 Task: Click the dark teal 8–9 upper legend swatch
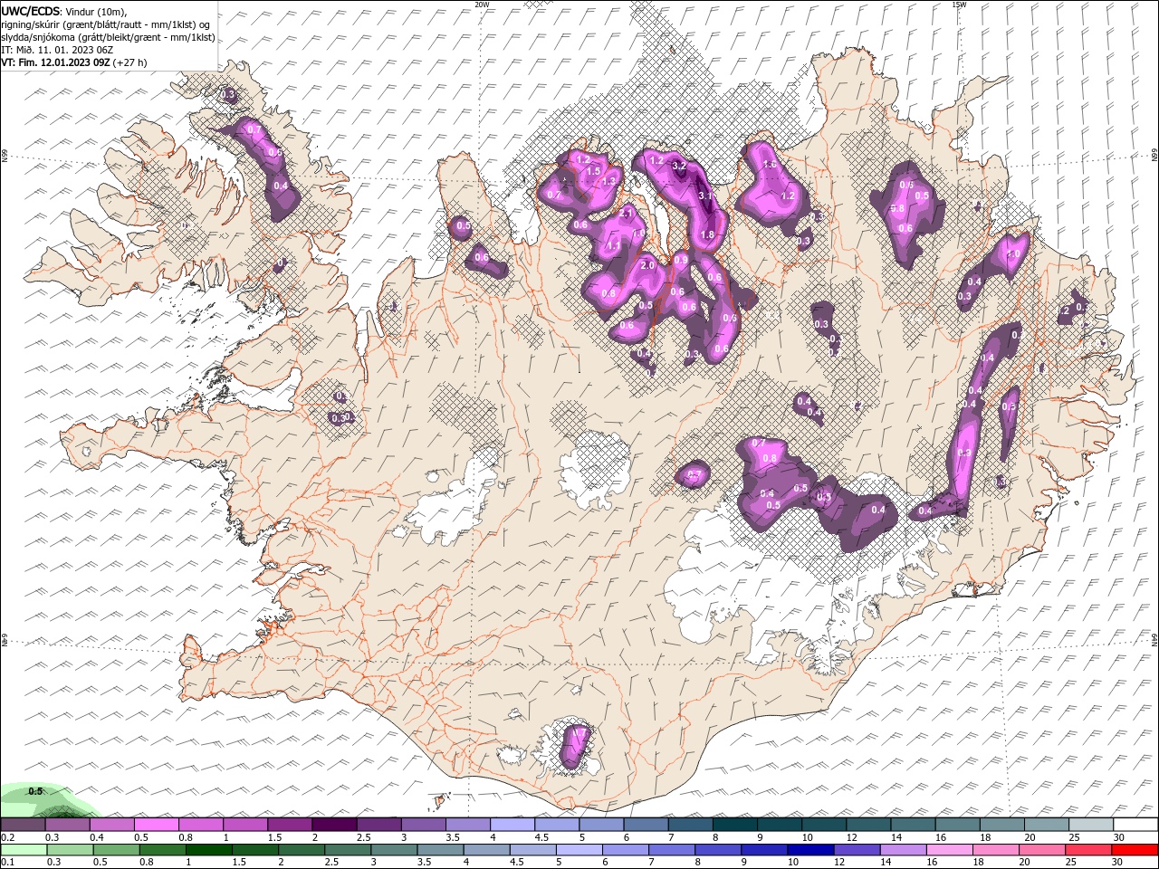pyautogui.click(x=734, y=825)
